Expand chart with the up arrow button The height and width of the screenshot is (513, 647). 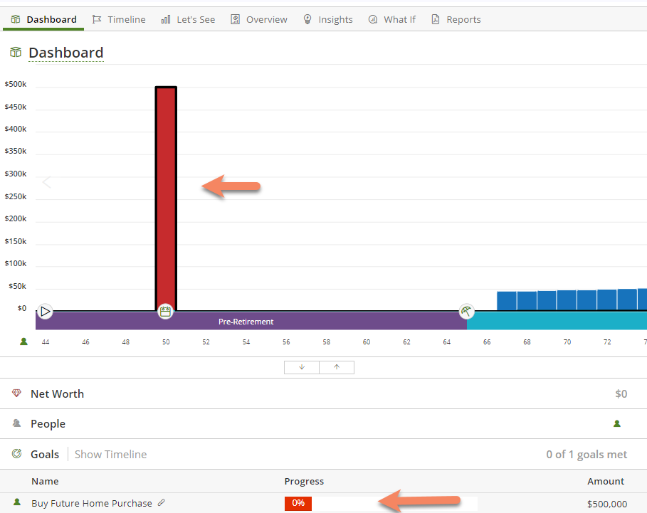[x=337, y=367]
